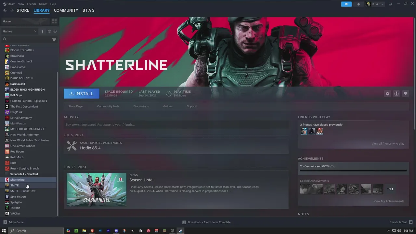Expand the B I A S account dropdown
This screenshot has width=416, height=234.
(x=375, y=4)
